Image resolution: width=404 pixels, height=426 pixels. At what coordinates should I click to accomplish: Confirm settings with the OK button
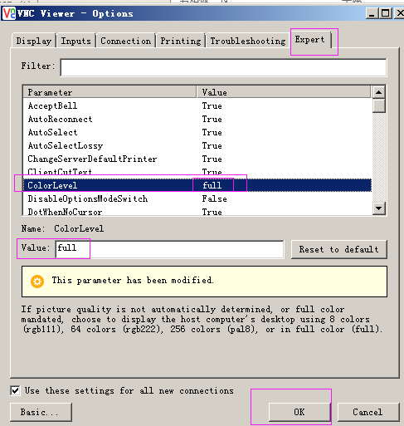299,412
